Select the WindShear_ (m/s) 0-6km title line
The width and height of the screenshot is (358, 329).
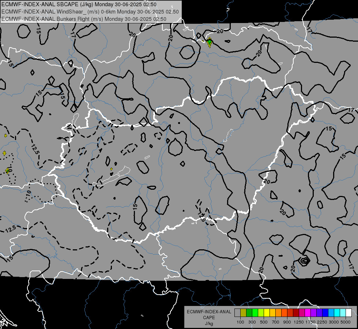(x=90, y=12)
